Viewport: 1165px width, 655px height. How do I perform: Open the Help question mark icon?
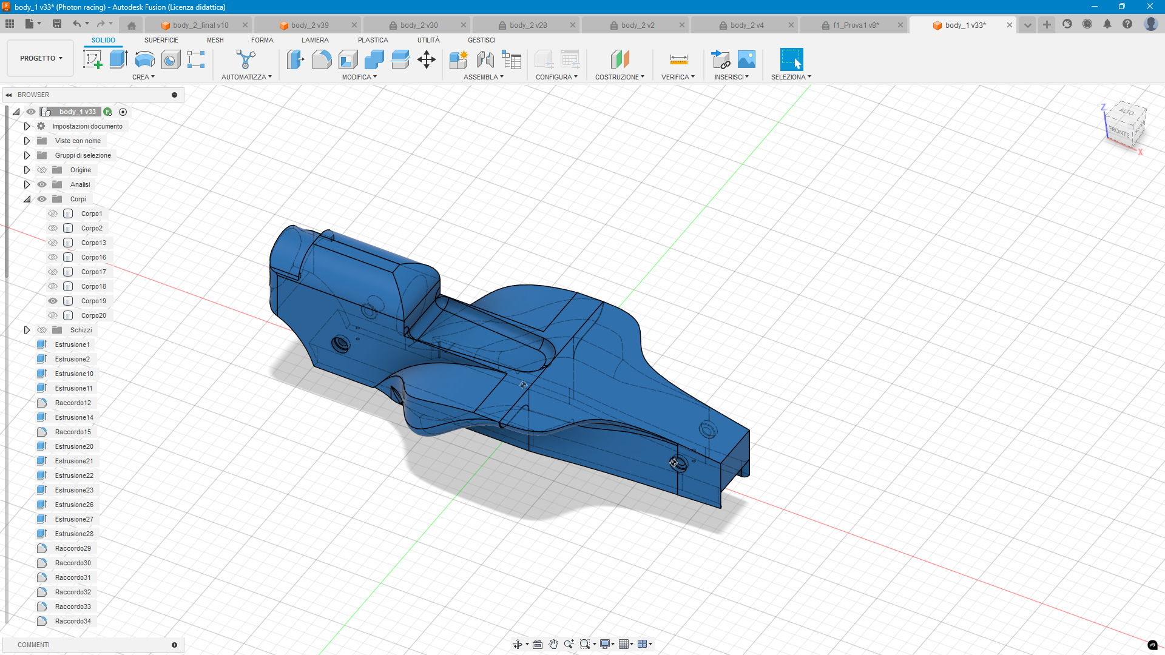coord(1127,24)
